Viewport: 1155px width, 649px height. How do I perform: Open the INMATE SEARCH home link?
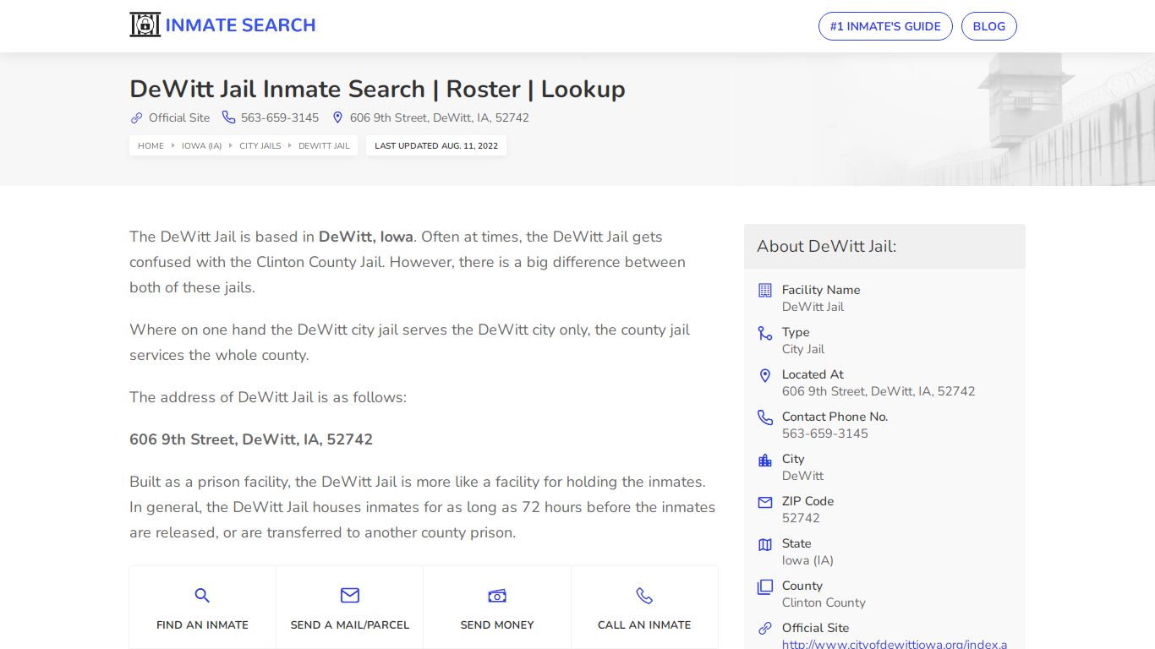(240, 25)
